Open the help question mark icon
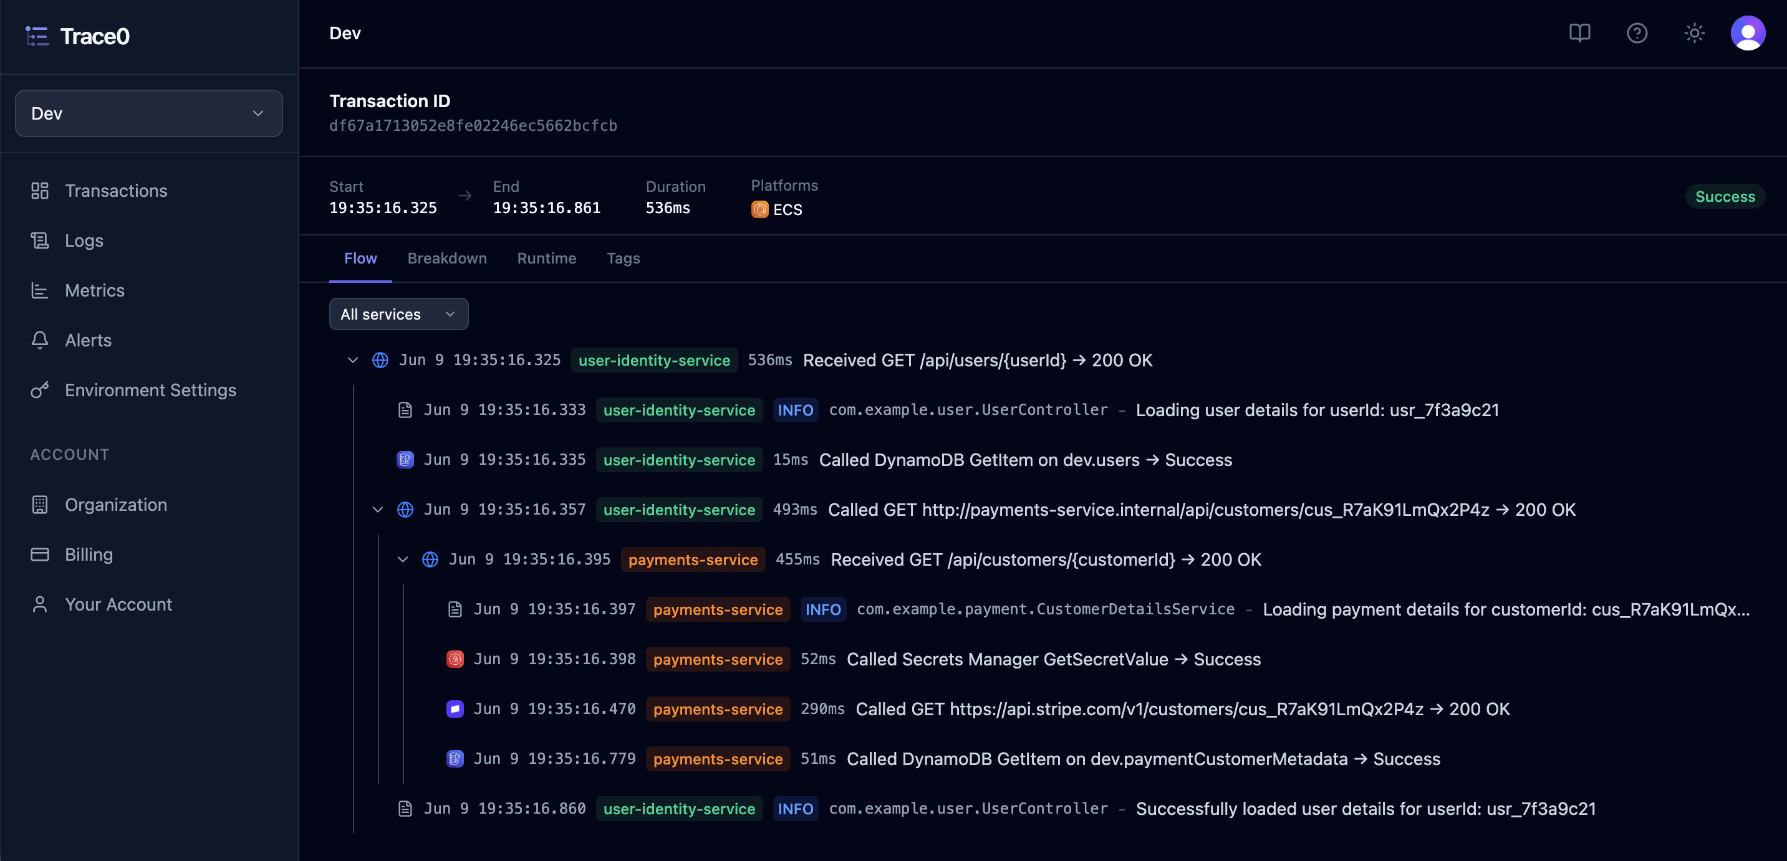The width and height of the screenshot is (1787, 861). (1637, 33)
